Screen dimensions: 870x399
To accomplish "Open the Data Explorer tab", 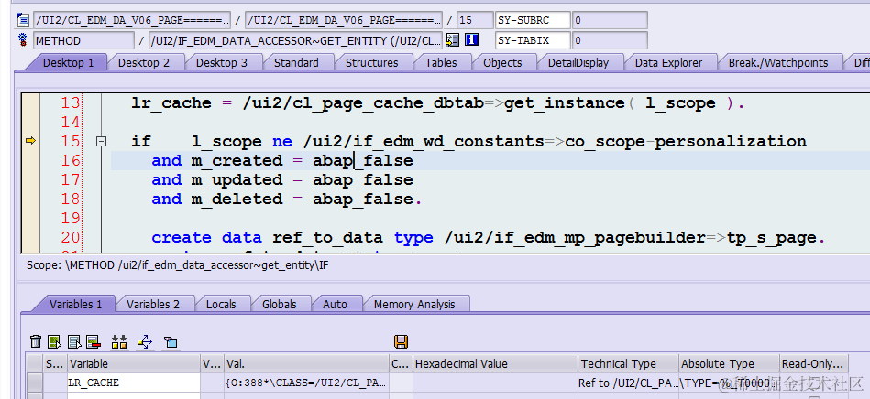I will coord(668,62).
